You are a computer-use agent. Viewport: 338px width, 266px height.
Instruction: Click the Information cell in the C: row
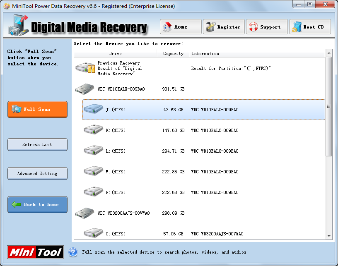217,234
